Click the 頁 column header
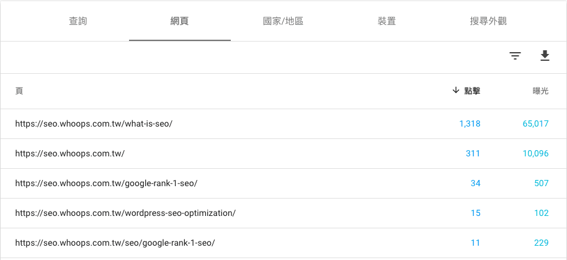Screen dimensions: 567x260 click(x=19, y=91)
